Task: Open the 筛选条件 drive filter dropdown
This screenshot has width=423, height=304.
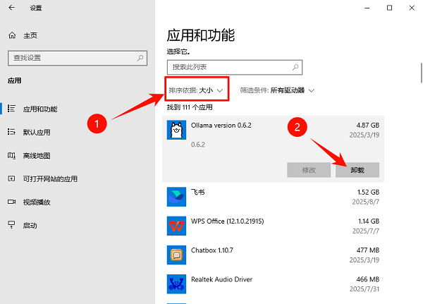Action: [x=276, y=90]
